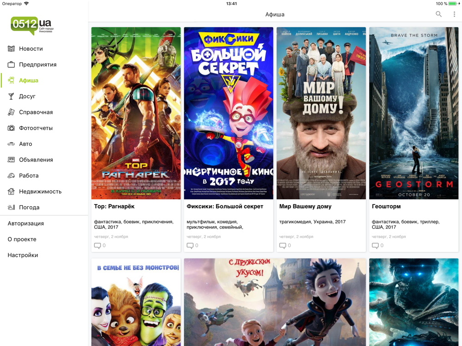This screenshot has height=346, width=462.
Task: Open the Геошторм movie title
Action: click(386, 207)
